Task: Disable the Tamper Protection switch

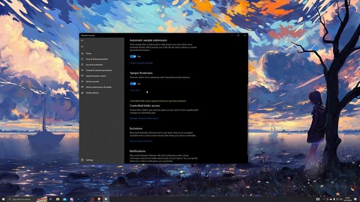Action: [133, 84]
